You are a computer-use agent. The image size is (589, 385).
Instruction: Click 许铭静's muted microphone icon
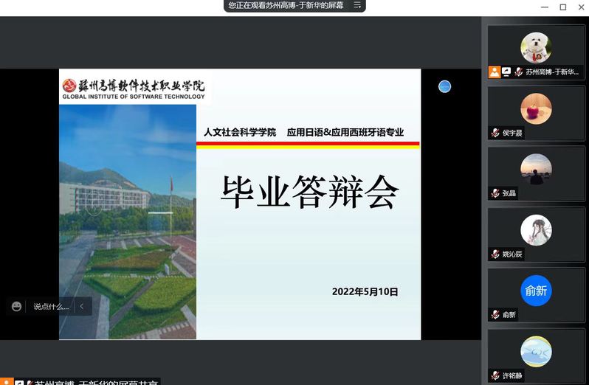click(x=495, y=375)
